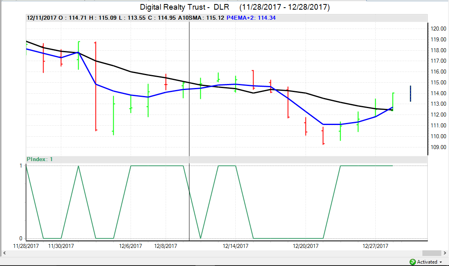Image resolution: width=449 pixels, height=266 pixels.
Task: Click the right scroll arrow of chart scrollbar
Action: (x=445, y=253)
